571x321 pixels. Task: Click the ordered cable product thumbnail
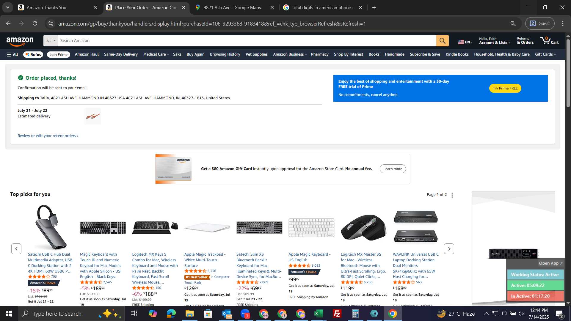(93, 116)
